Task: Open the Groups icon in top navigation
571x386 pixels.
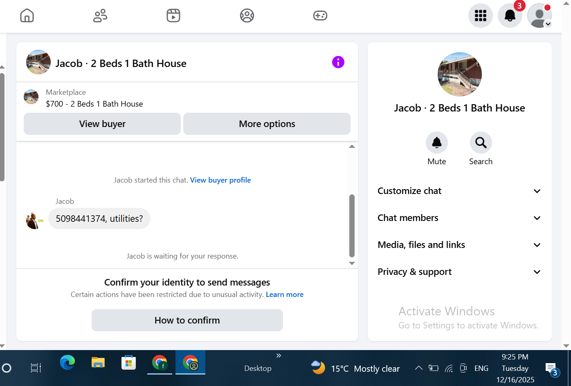Action: 247,16
